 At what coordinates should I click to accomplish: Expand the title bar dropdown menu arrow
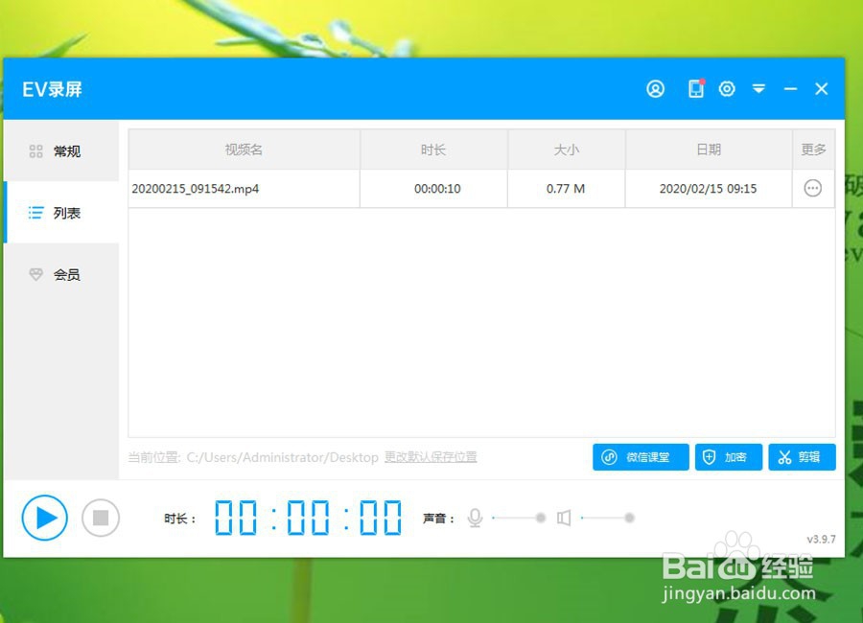point(758,88)
